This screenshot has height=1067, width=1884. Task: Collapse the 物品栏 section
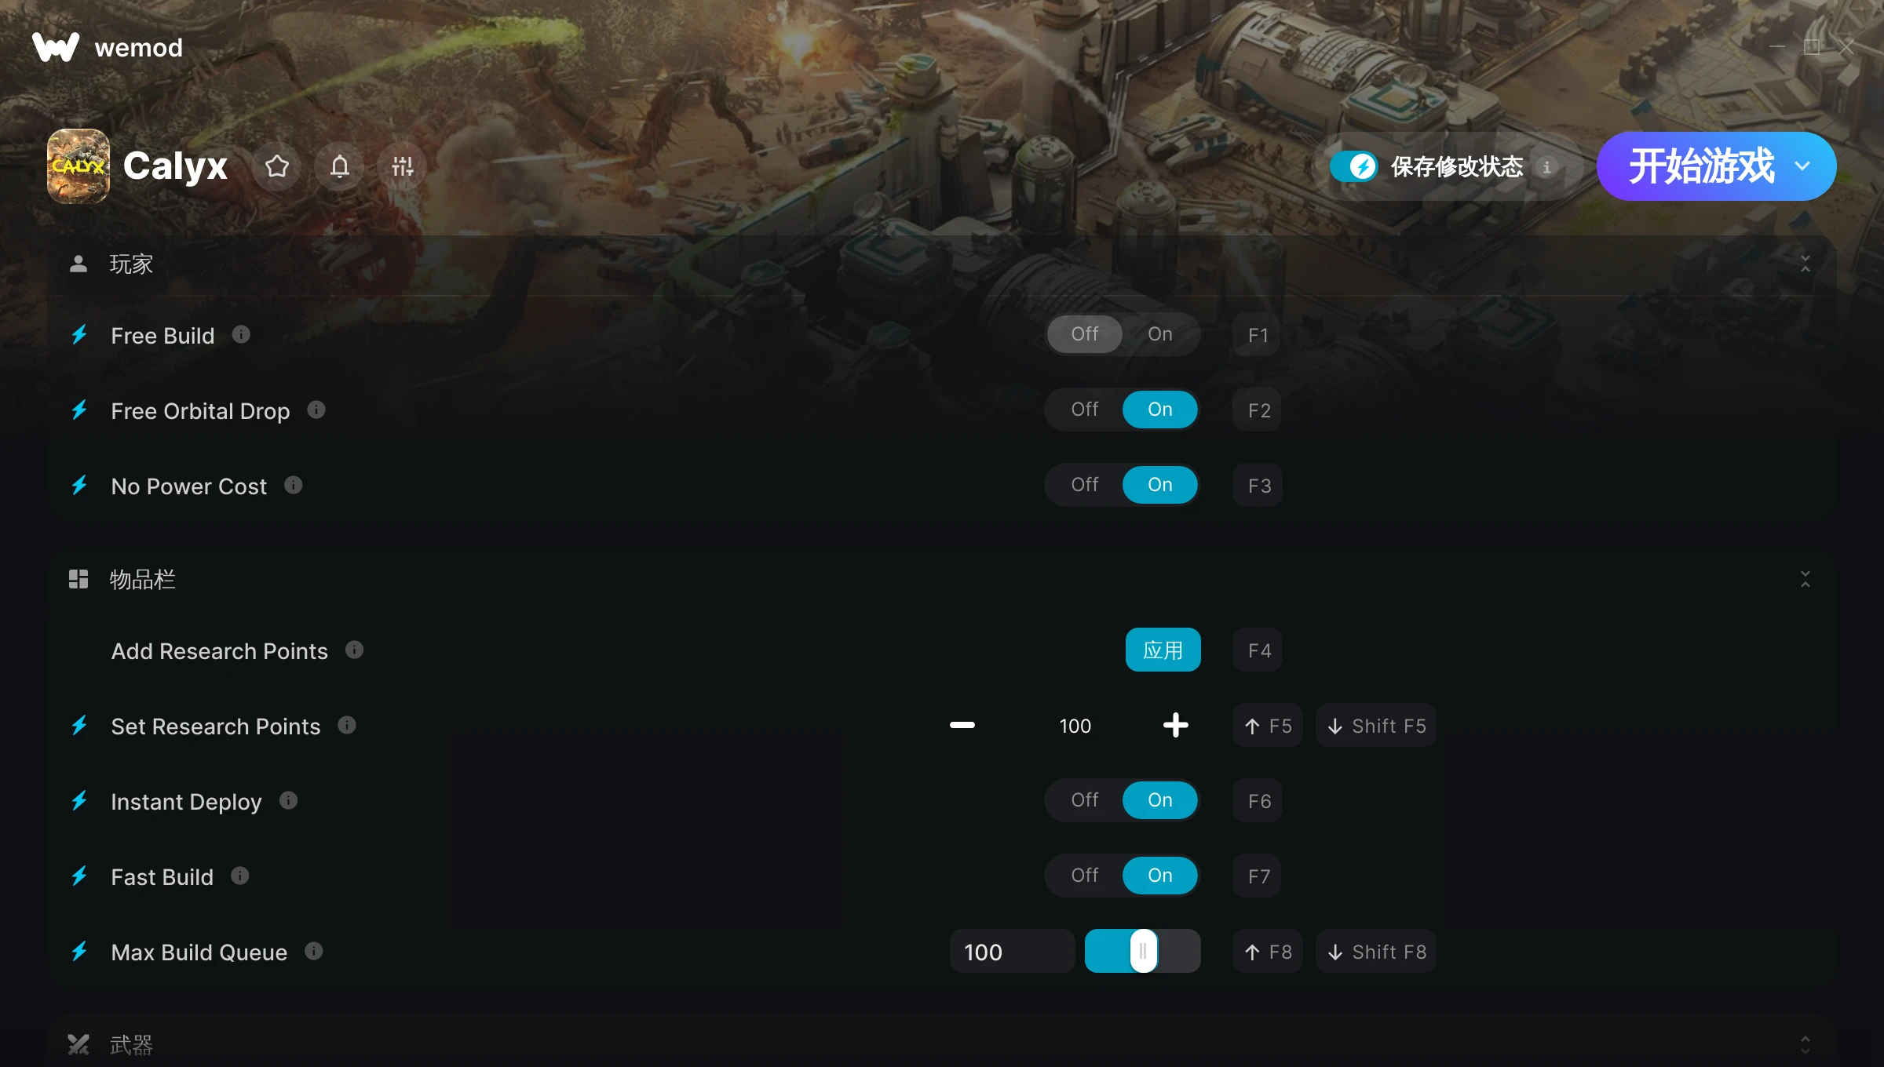1805,579
